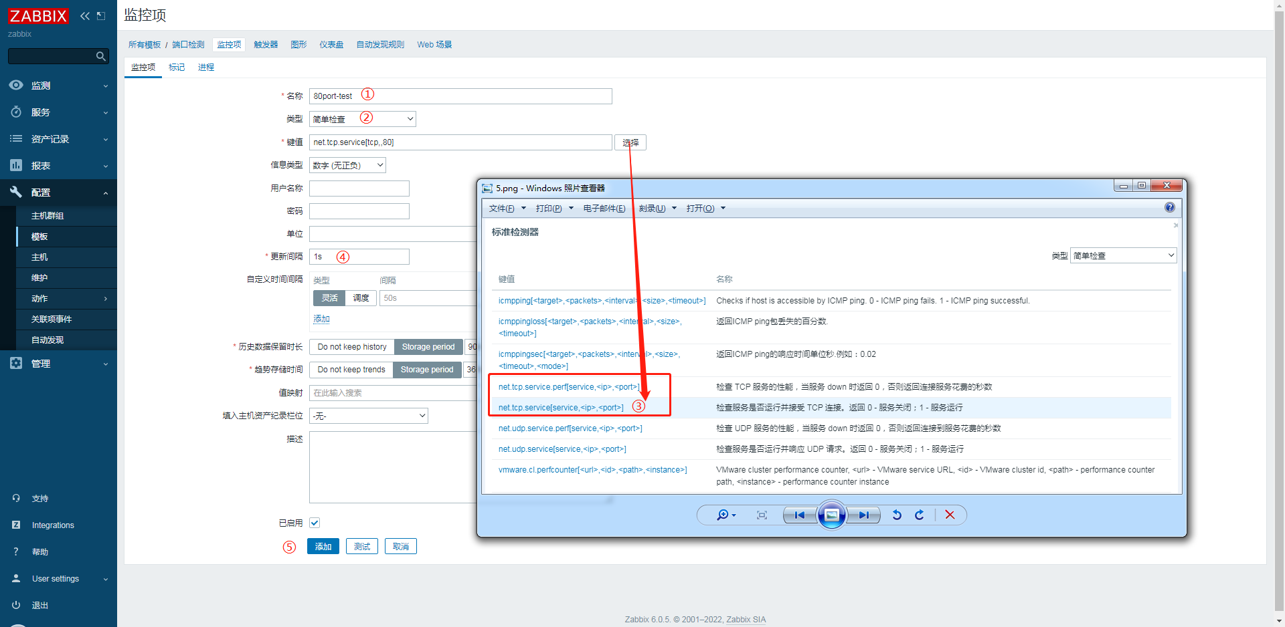Open the 刻录(U) menu in Photo Viewer

click(657, 209)
